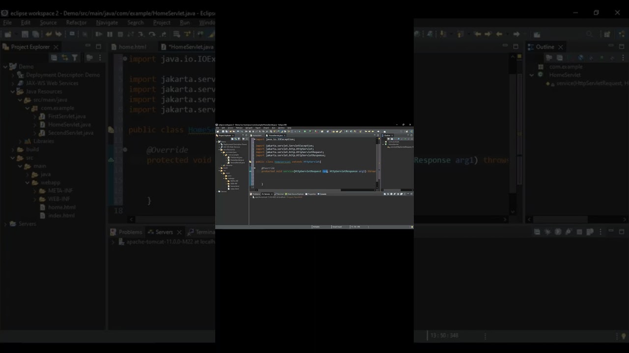Open the View Menu dots in background Project Explorer
The height and width of the screenshot is (353, 629).
(x=100, y=58)
